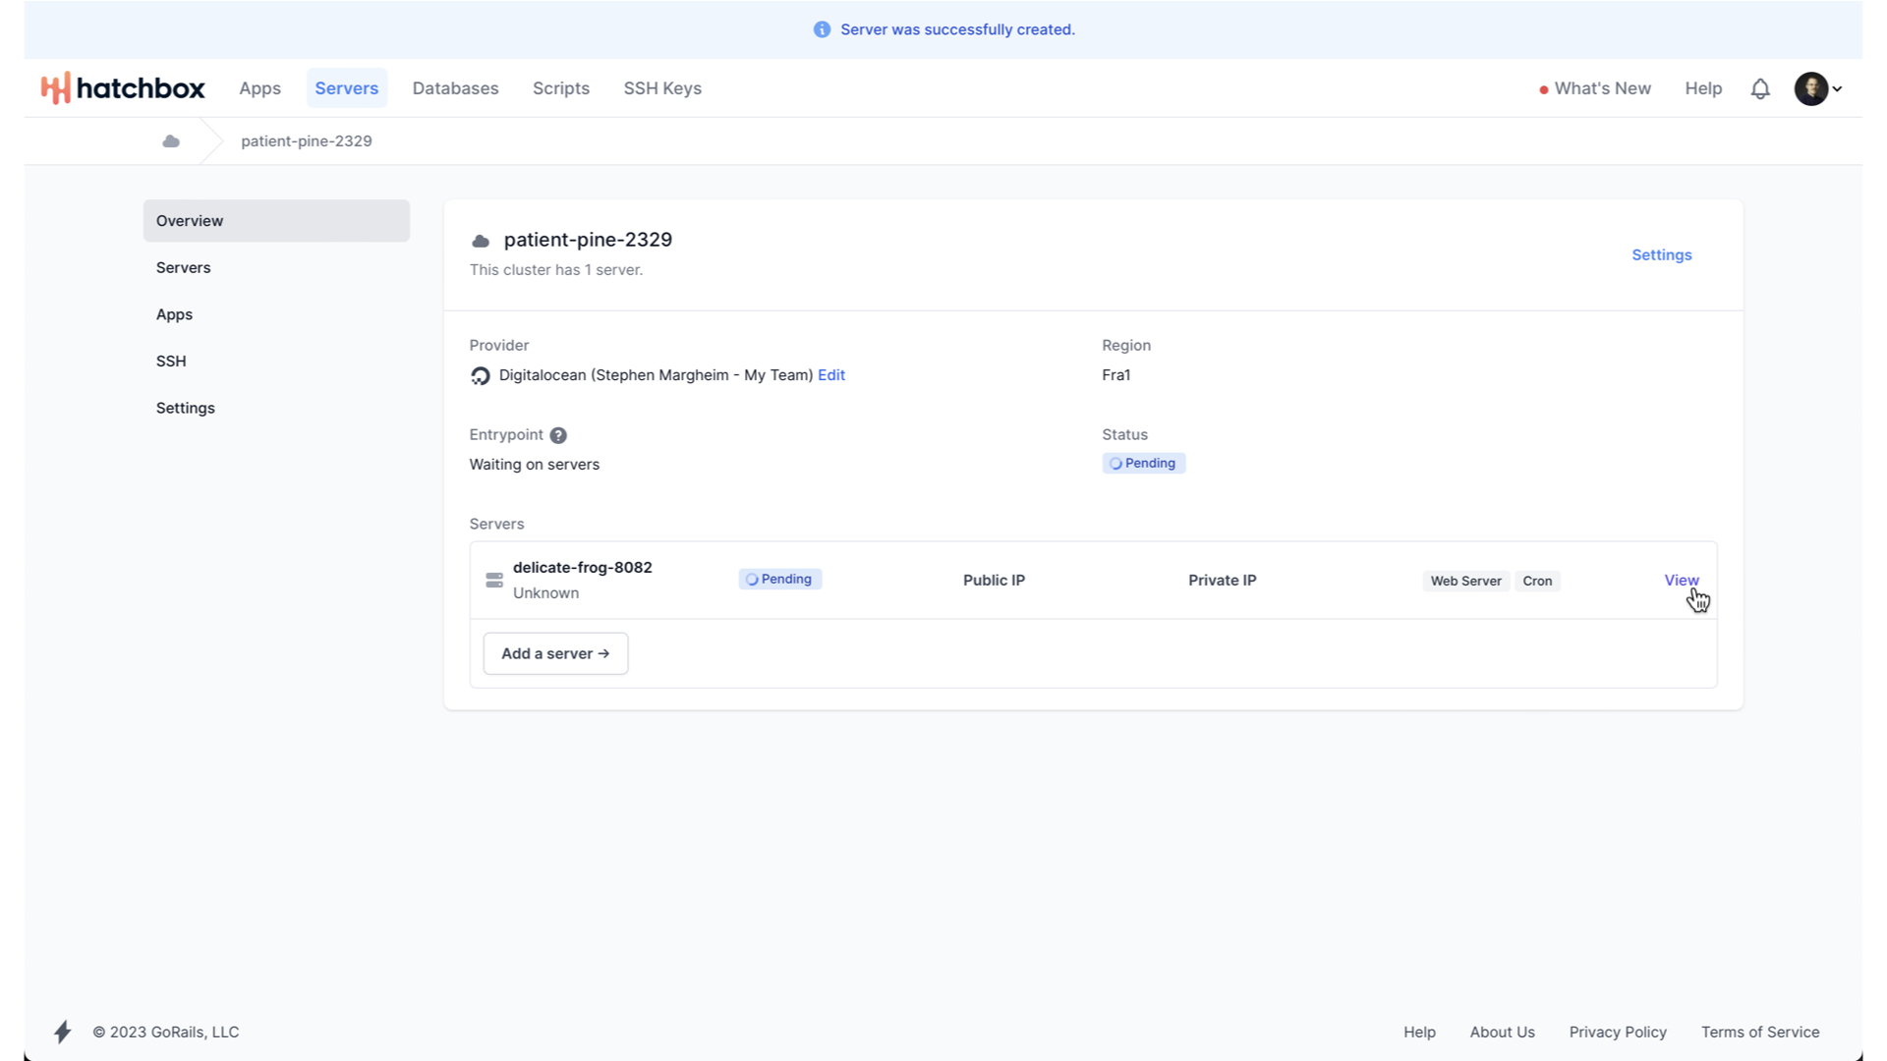Go to the SSH Keys nav tab
The height and width of the screenshot is (1061, 1887).
coord(662,88)
